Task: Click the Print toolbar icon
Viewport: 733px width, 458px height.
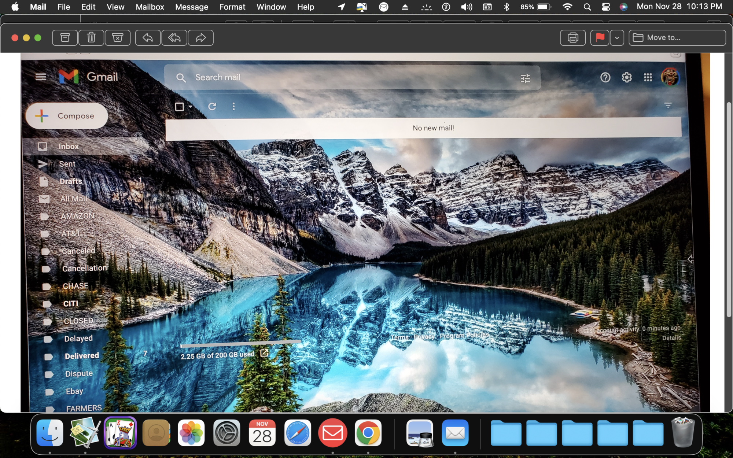Action: 572,38
